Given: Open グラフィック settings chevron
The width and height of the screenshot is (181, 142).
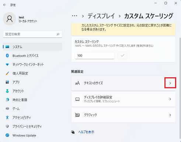Looking at the screenshot, I should pos(170,115).
